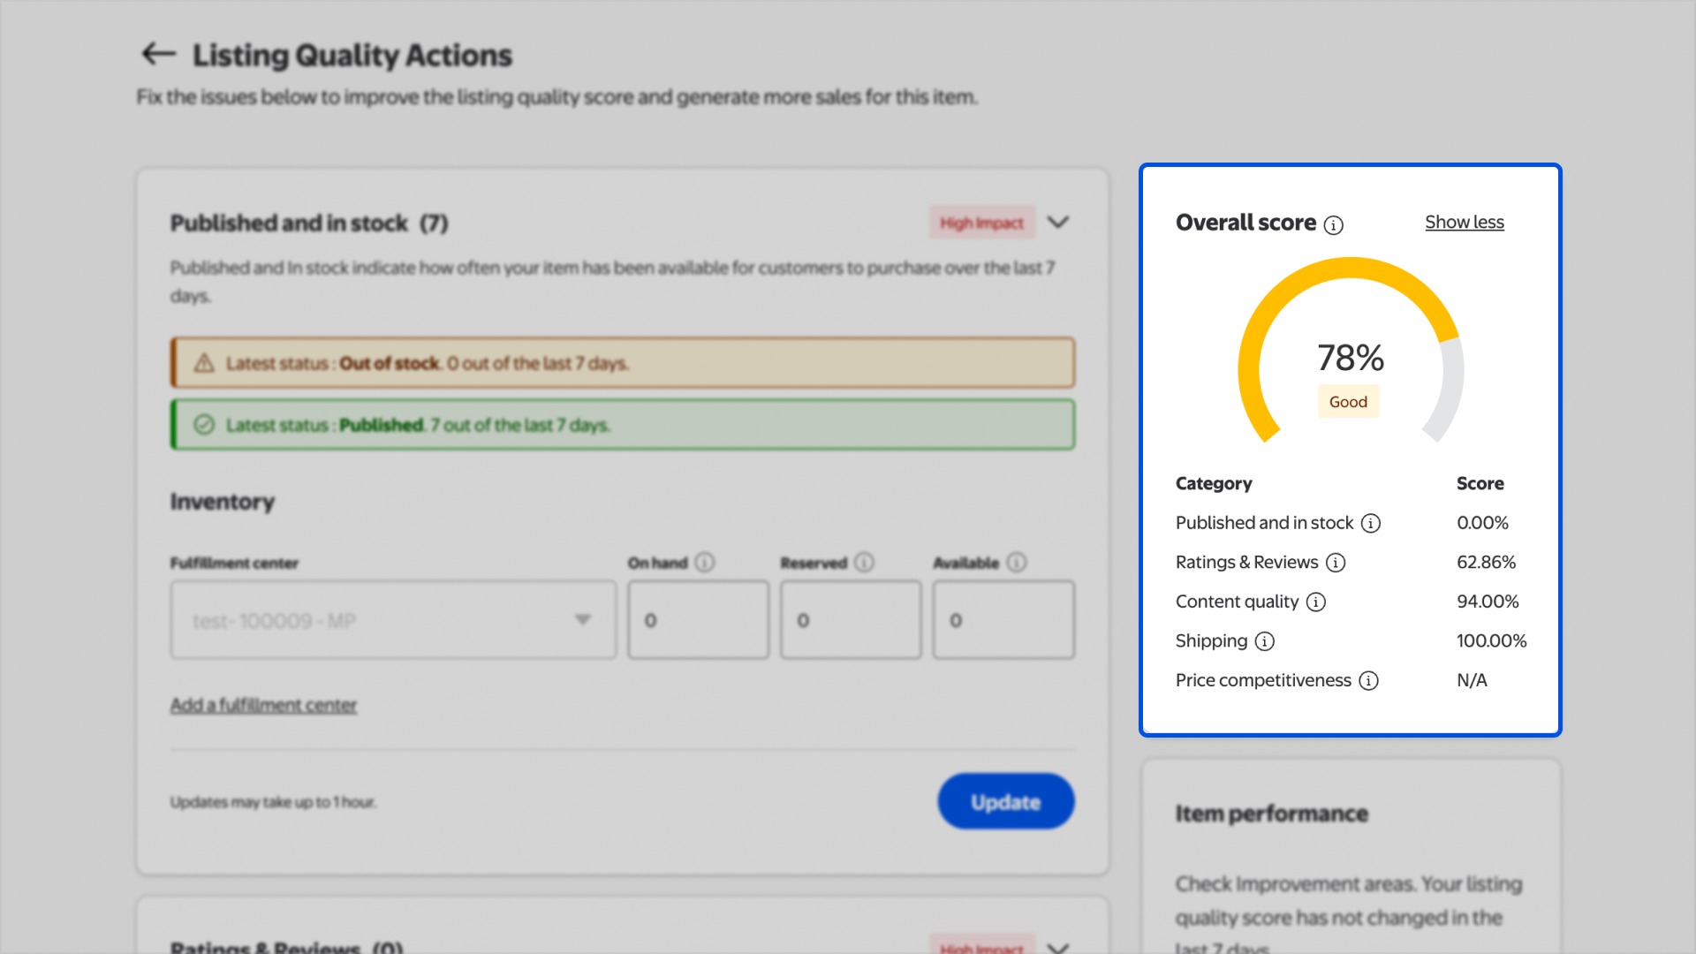Collapse the Published and in stock section
The image size is (1696, 954).
pyautogui.click(x=1058, y=223)
